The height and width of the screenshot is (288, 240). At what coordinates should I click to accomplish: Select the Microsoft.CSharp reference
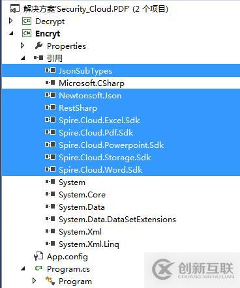(91, 83)
